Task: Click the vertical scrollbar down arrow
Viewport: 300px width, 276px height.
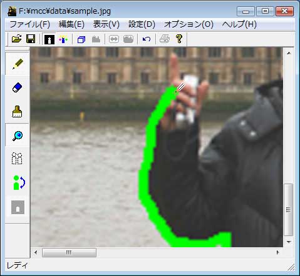Action: click(x=289, y=242)
